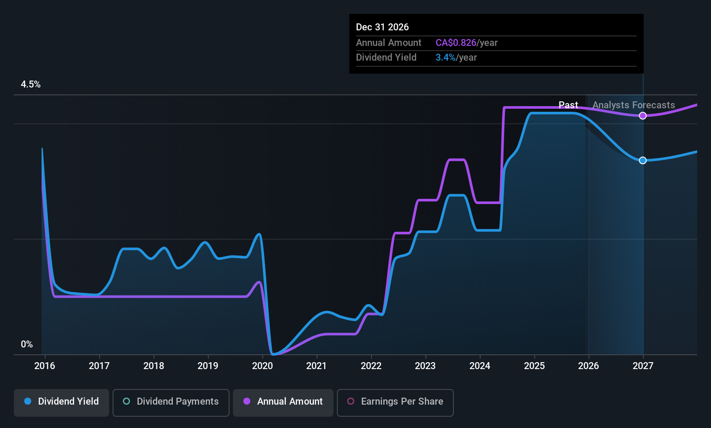This screenshot has height=428, width=711.
Task: Click the teal Dividend Payments legend circle
Action: tap(126, 402)
